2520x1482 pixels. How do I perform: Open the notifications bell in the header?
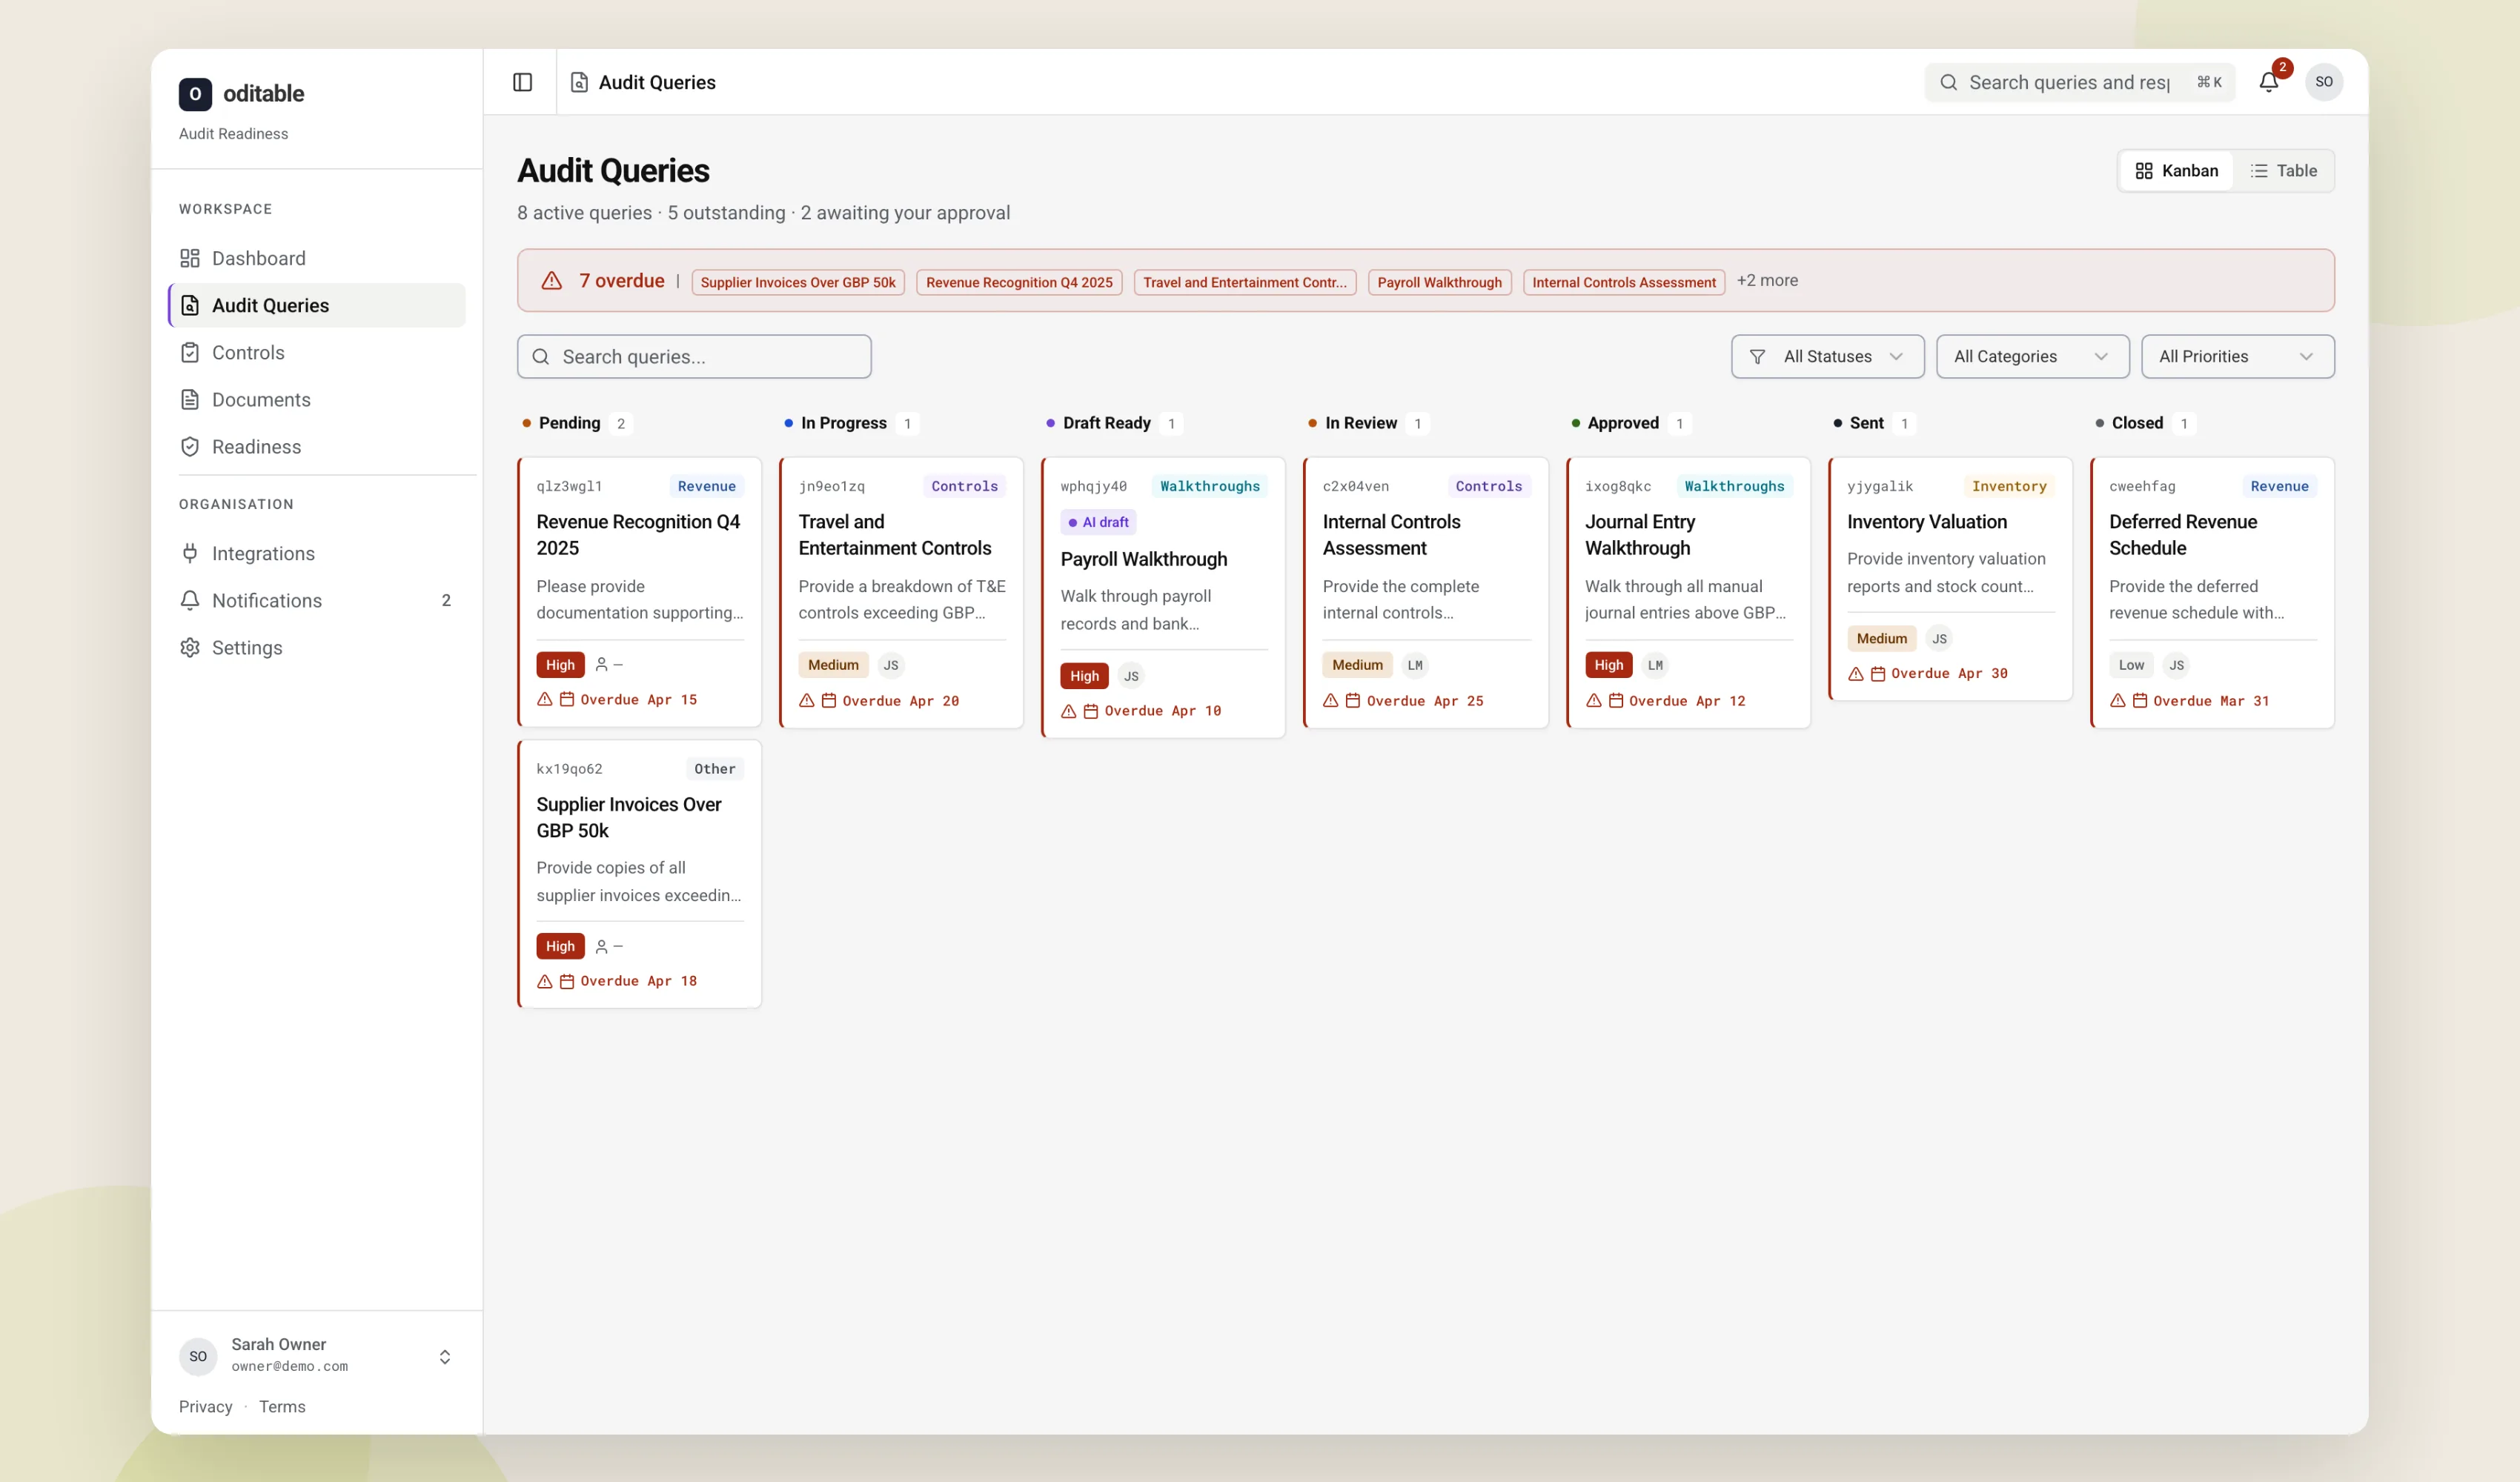[2268, 82]
